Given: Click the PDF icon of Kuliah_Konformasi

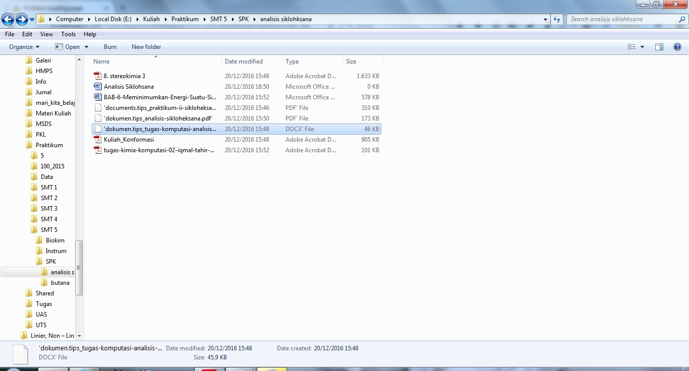Looking at the screenshot, I should click(x=98, y=140).
